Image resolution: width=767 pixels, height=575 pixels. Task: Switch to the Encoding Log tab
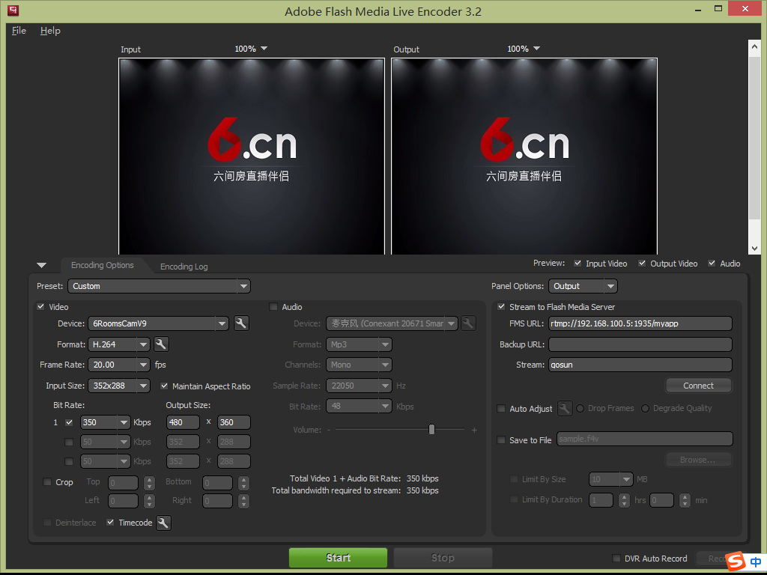point(184,267)
